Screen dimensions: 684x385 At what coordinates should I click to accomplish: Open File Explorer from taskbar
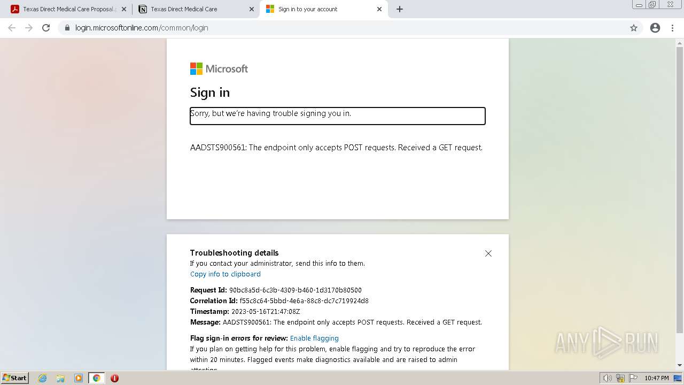click(60, 378)
